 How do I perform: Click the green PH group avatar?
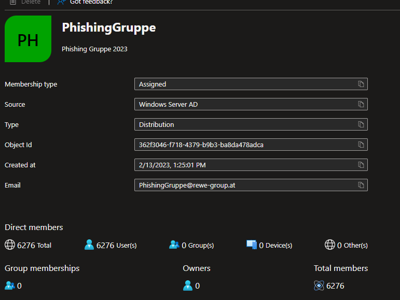pos(28,39)
